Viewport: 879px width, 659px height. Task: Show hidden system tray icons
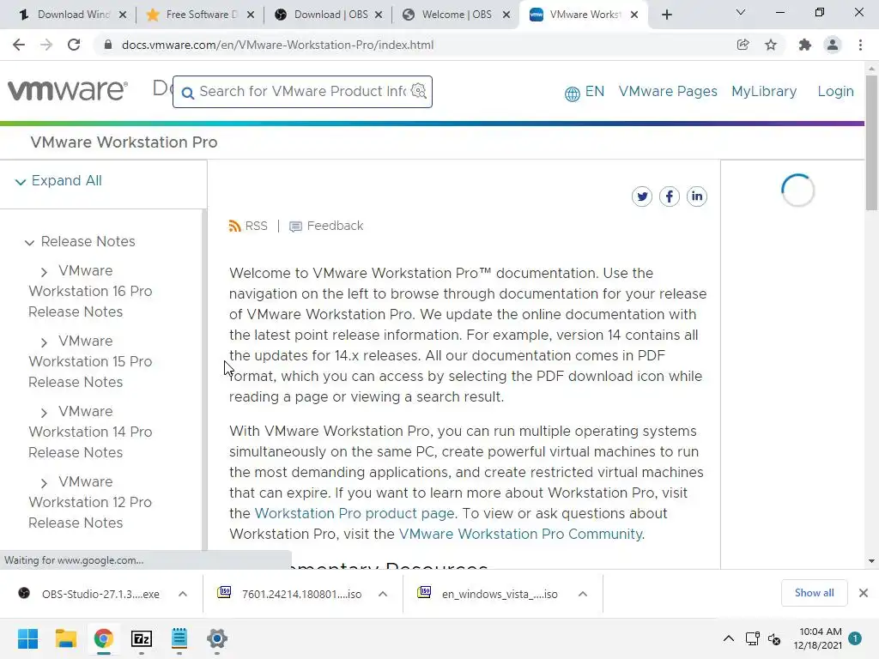(x=728, y=638)
